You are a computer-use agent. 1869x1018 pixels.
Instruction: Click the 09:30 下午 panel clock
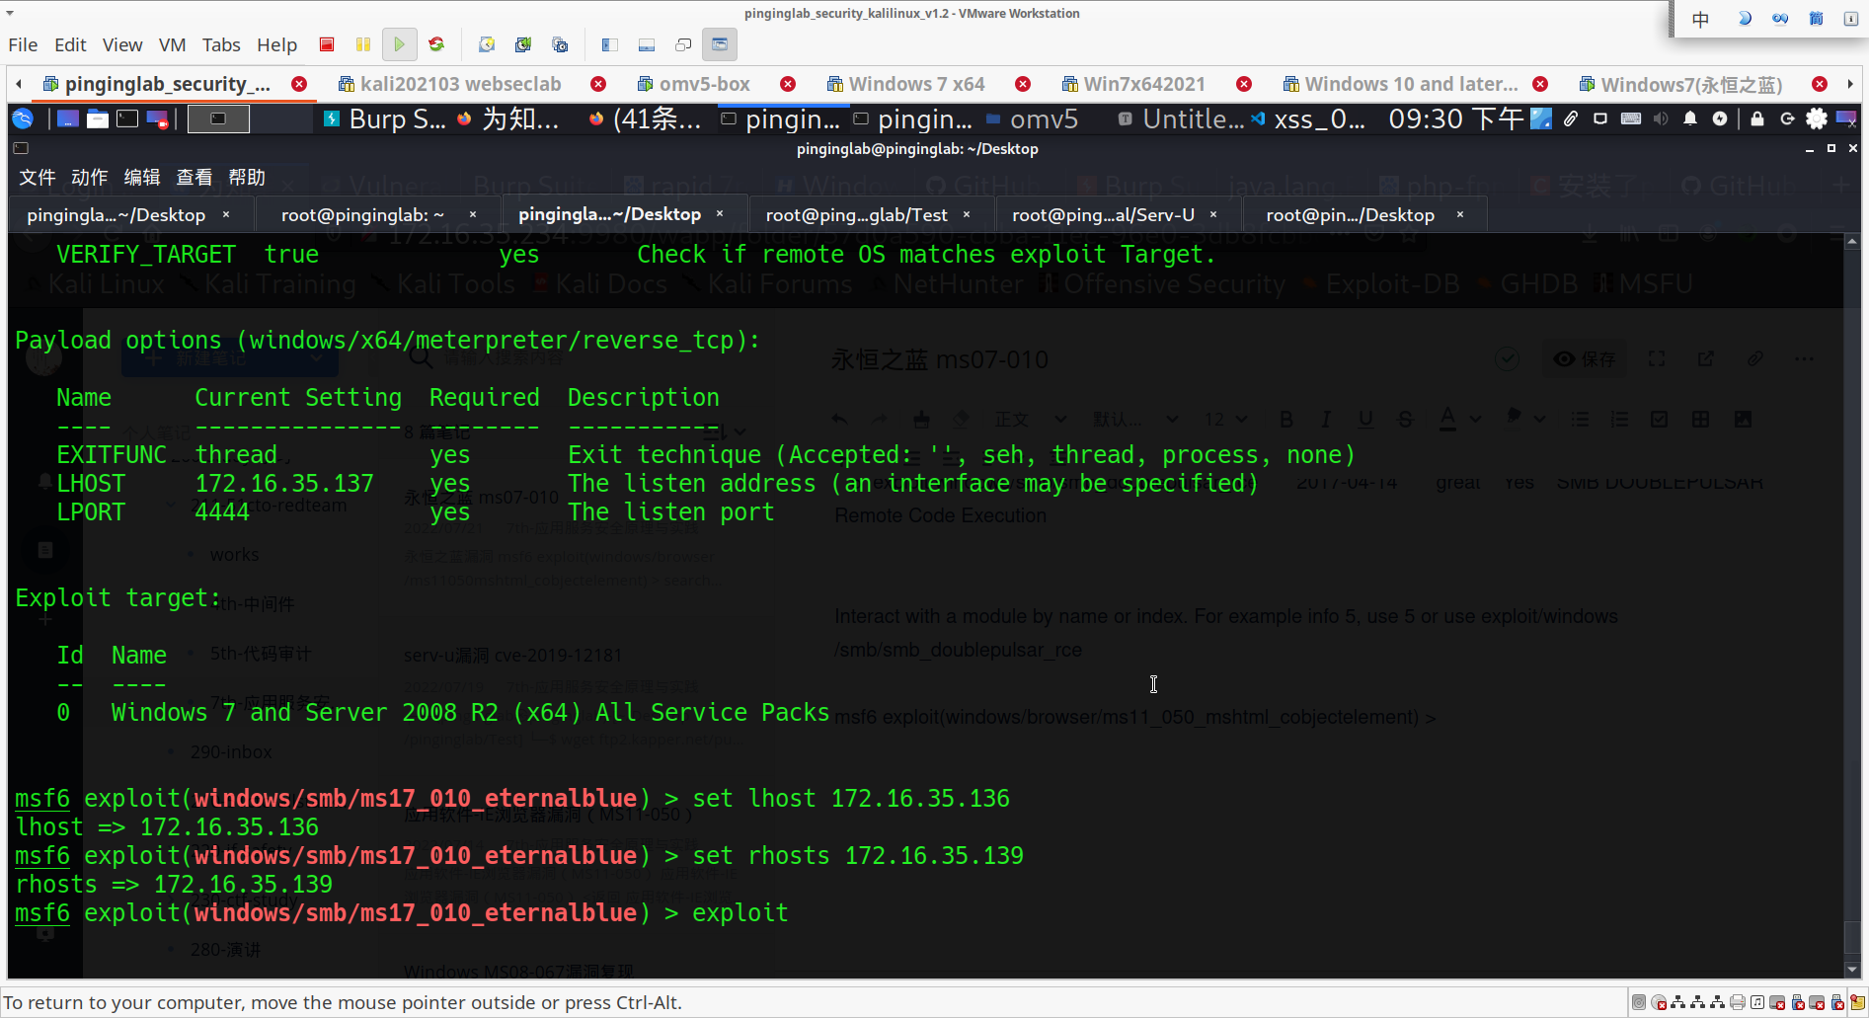point(1456,119)
